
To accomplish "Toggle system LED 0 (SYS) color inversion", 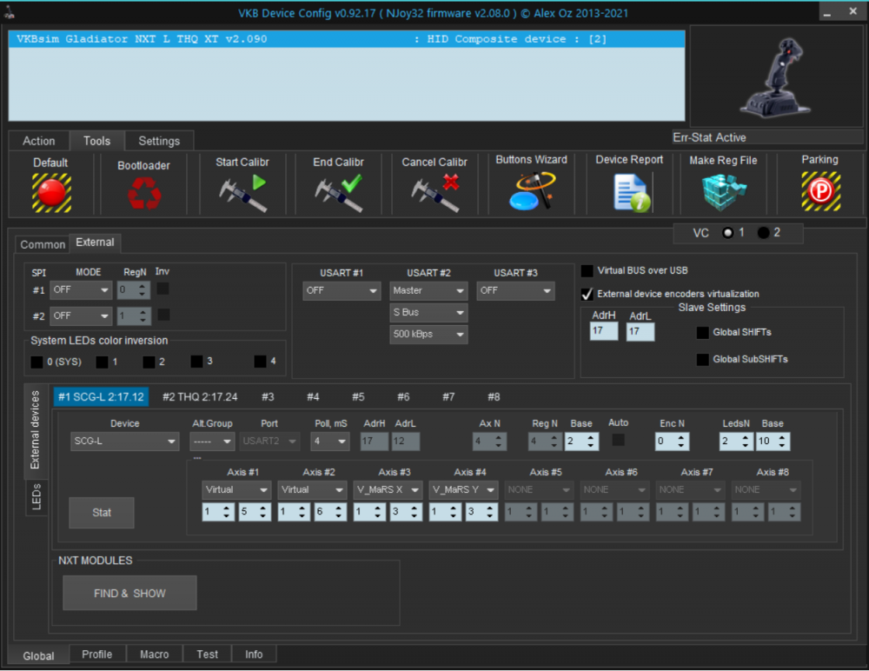I will point(36,362).
